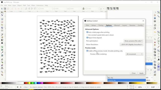
Task: Open the px units dropdown in toolbar
Action: click(102, 9)
